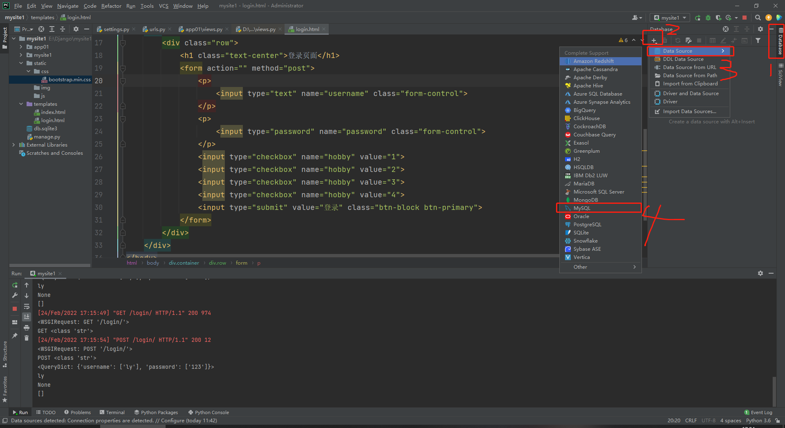
Task: Open data source properties wrench icon
Action: pos(689,40)
